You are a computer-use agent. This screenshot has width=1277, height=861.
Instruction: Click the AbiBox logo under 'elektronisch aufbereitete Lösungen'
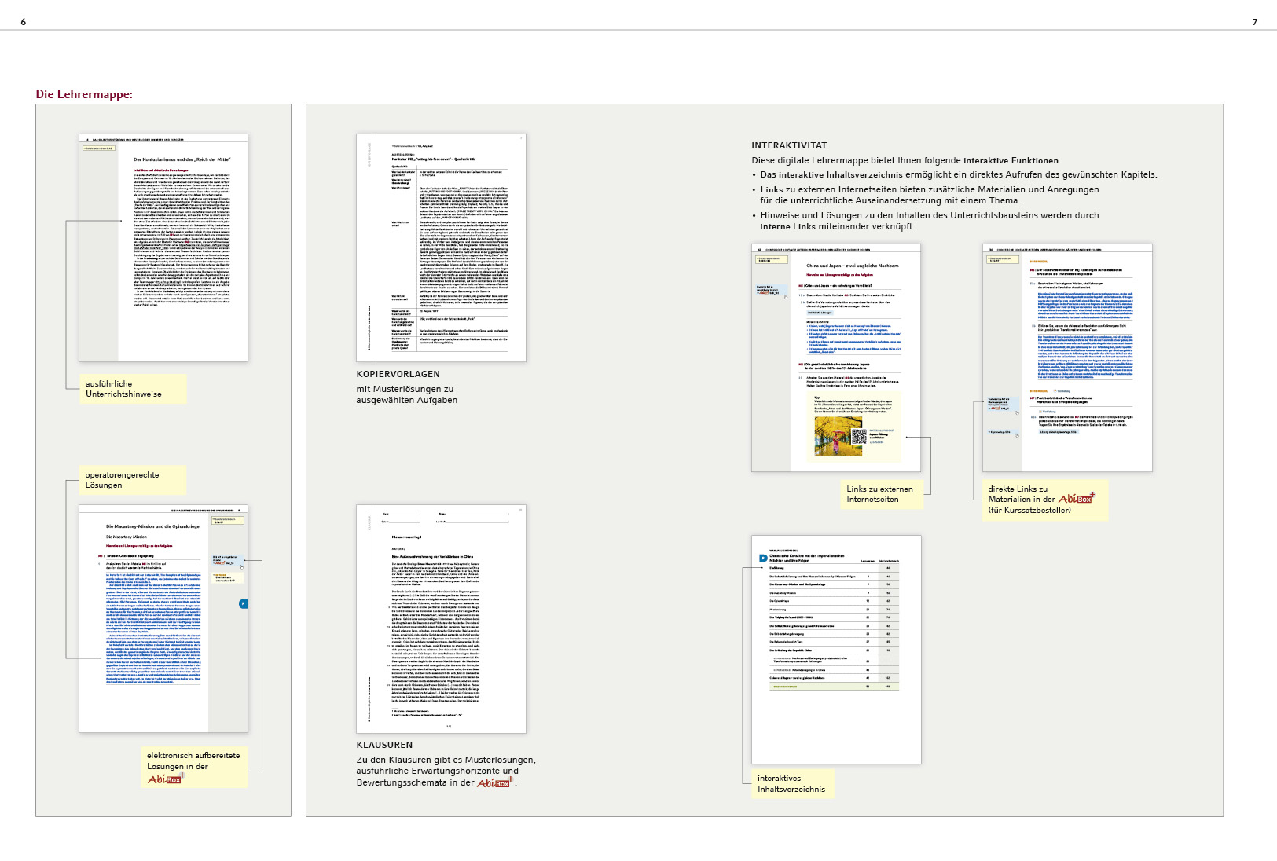point(166,779)
